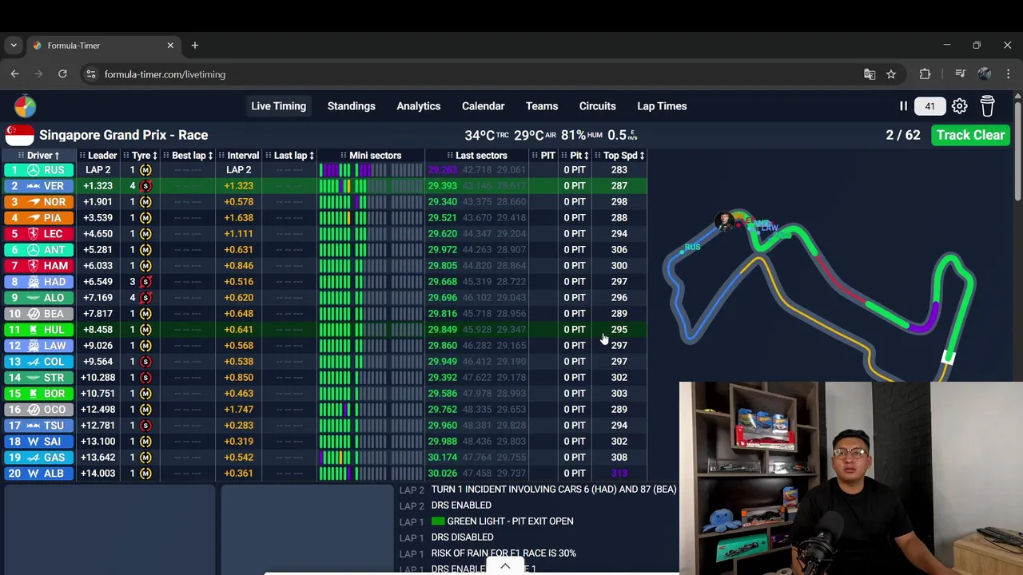Click the delay value field showing 41
Screen dimensions: 1023x575
pyautogui.click(x=929, y=106)
